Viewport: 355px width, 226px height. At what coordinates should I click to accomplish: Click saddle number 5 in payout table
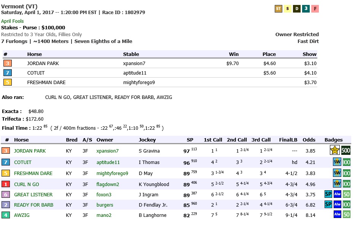(8, 82)
